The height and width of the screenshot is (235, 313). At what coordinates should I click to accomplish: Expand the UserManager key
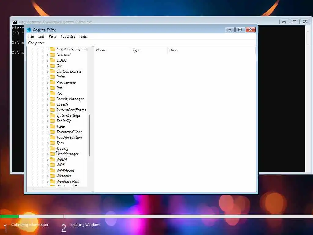pyautogui.click(x=47, y=154)
